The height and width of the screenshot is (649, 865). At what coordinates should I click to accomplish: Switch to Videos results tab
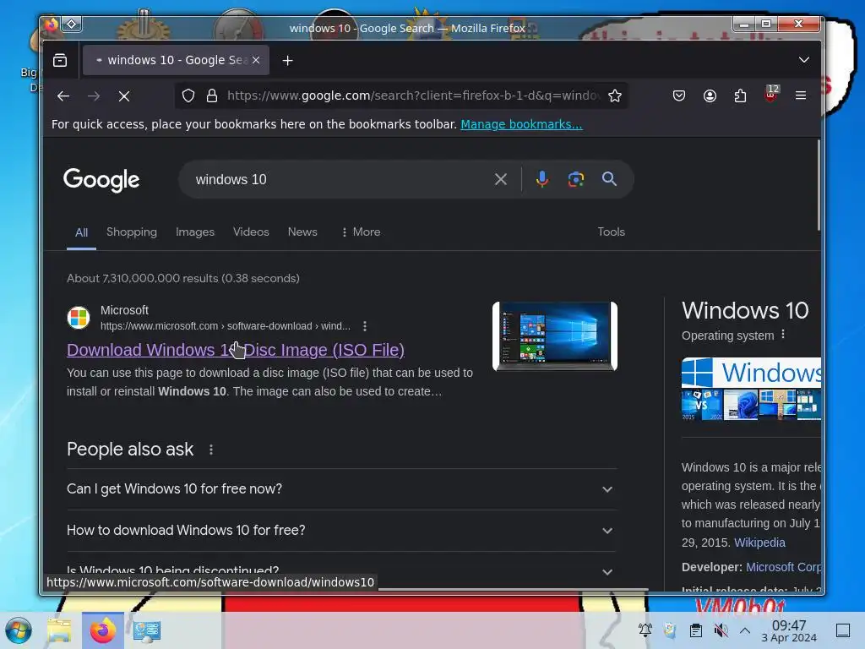(251, 232)
